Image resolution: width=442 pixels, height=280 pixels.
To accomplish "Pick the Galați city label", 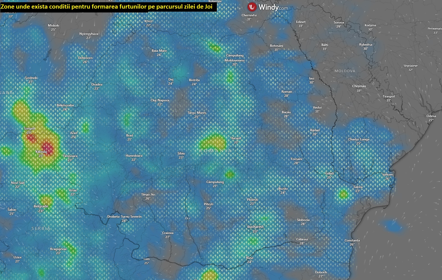I will (330, 173).
